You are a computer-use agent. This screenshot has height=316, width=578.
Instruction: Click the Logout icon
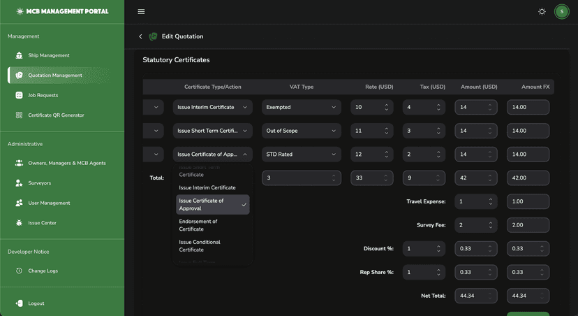[x=19, y=303]
